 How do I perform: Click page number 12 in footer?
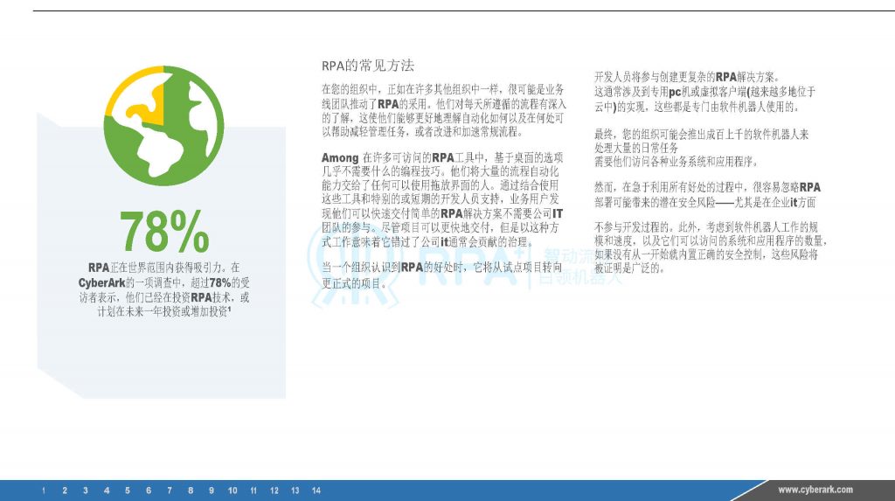pos(274,491)
